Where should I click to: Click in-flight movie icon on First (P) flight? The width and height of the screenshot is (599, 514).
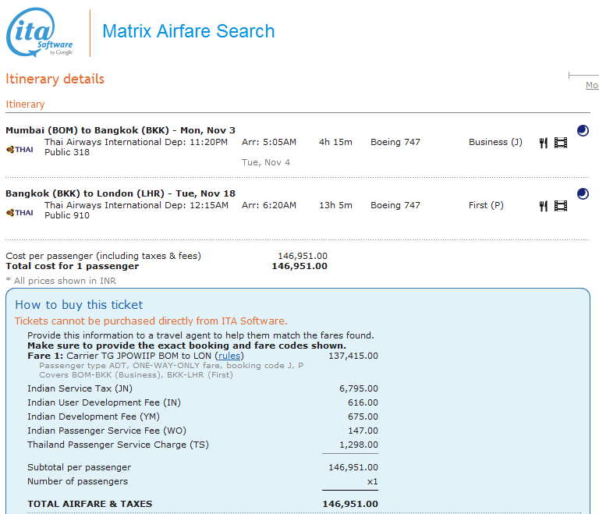pos(561,206)
